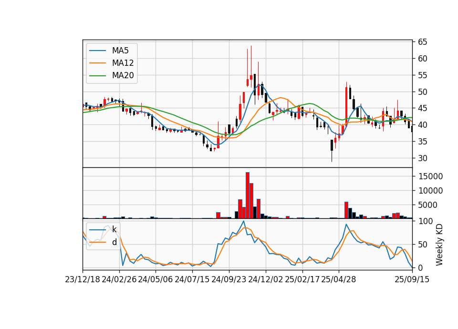Viewport: 458px width, 329px height.
Task: Click the 24/09/23 date label
Action: [229, 279]
